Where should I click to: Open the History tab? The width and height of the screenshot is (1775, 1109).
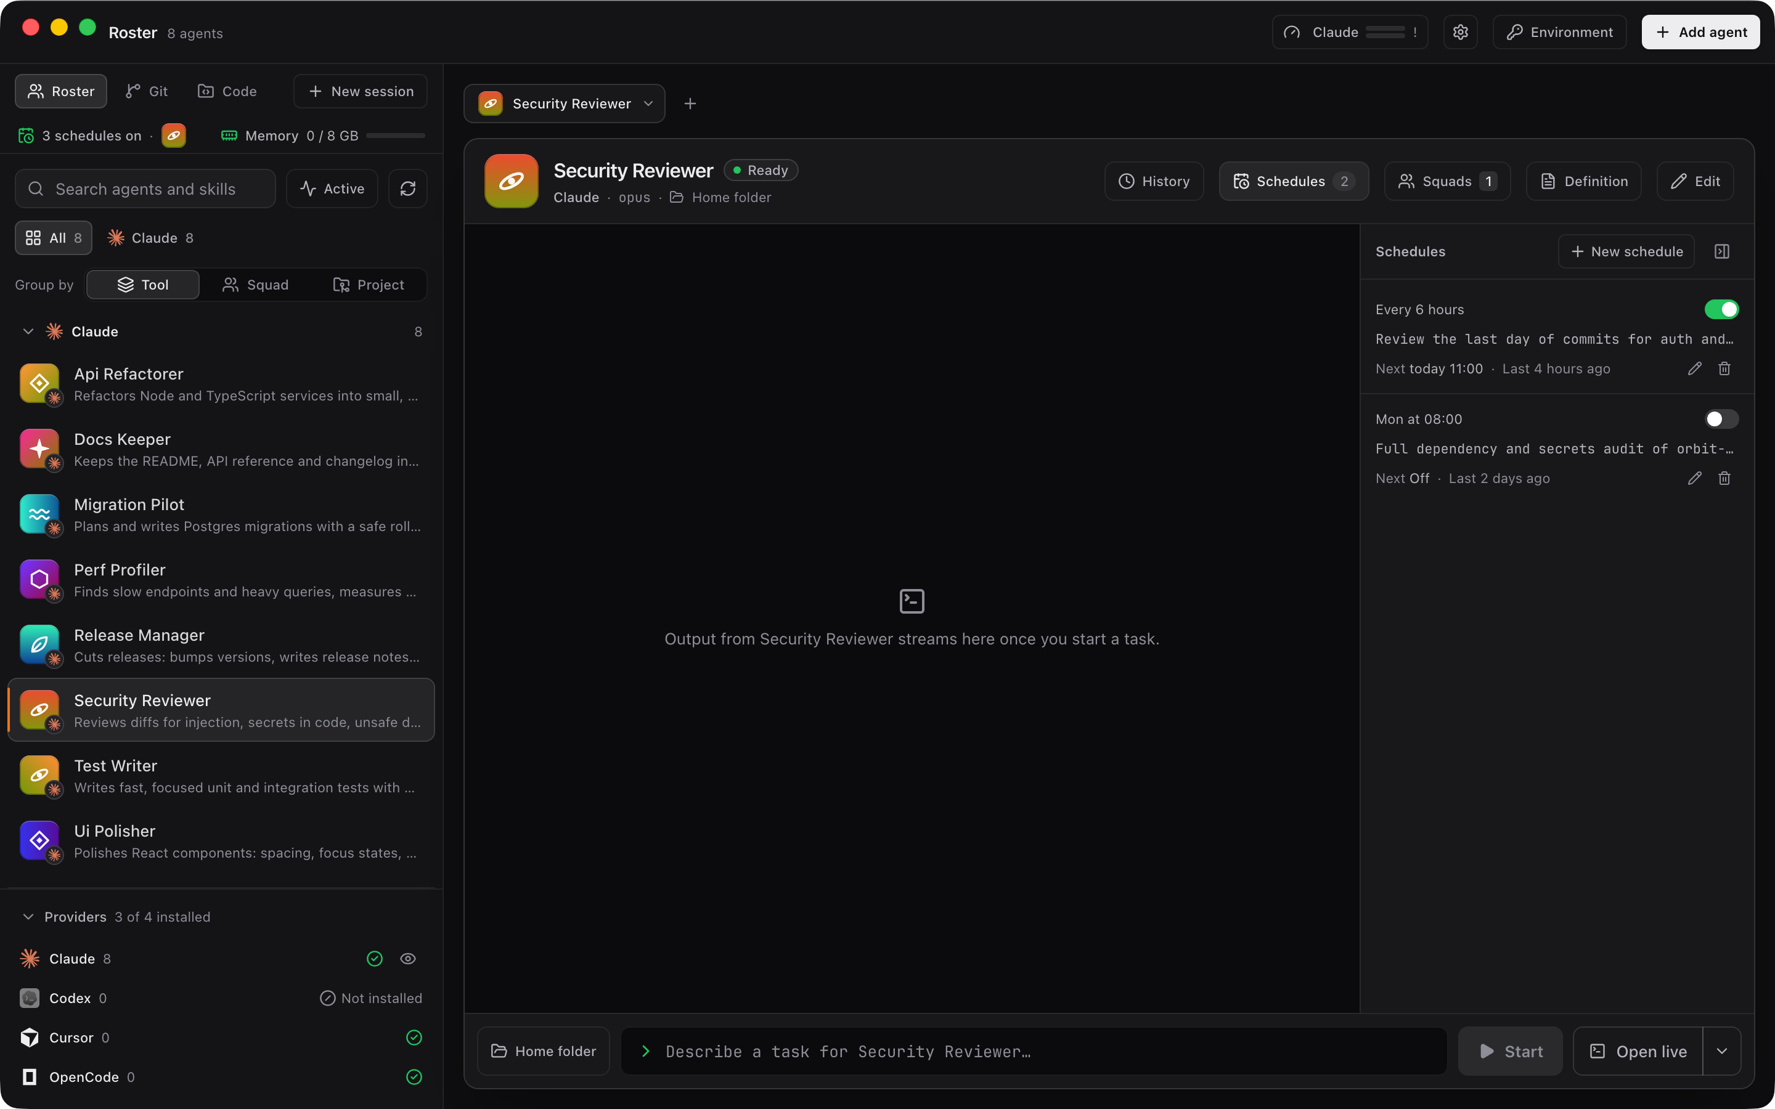click(x=1154, y=181)
